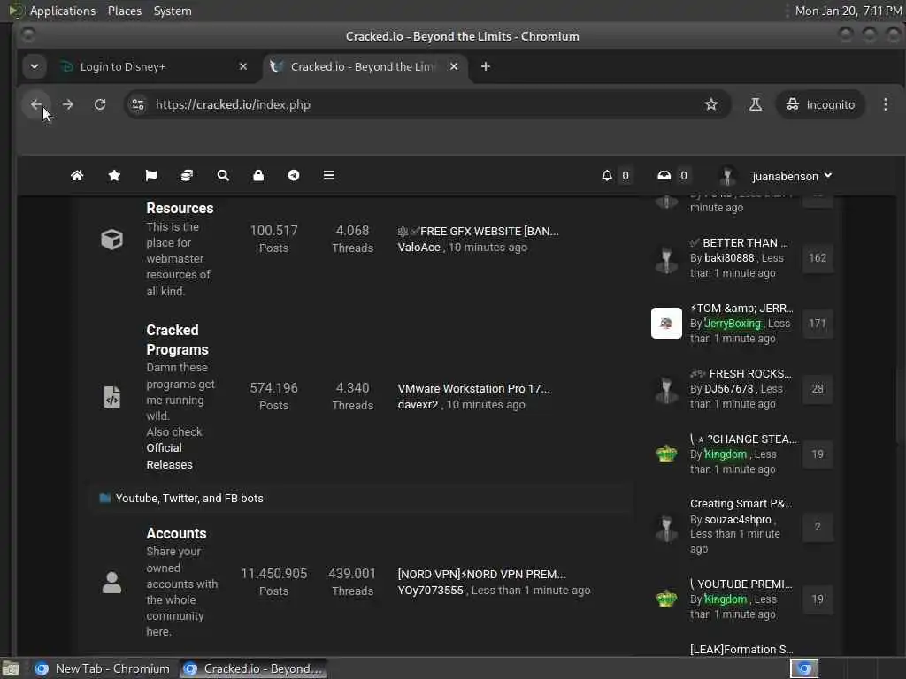Viewport: 906px width, 679px height.
Task: Open the star favorites icon in navbar
Action: pyautogui.click(x=114, y=176)
